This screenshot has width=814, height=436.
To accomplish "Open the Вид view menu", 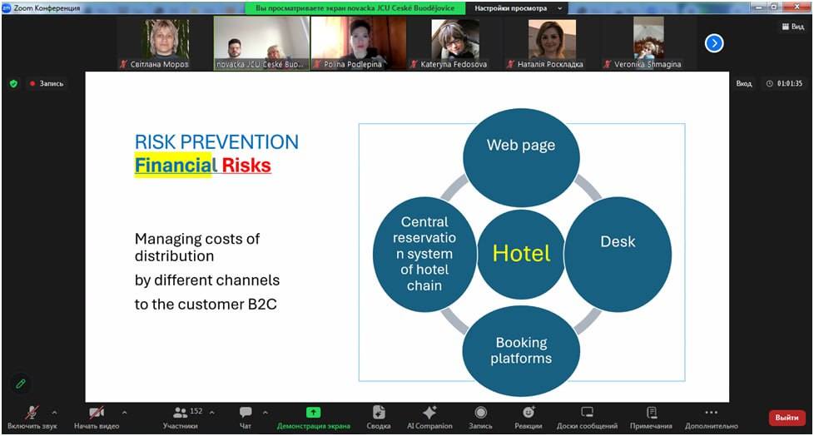I will tap(792, 27).
